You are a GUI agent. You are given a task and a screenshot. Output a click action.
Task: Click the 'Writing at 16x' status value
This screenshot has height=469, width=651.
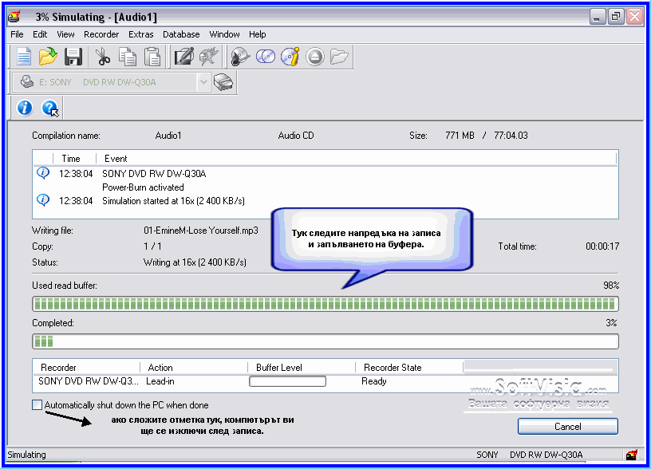click(195, 262)
